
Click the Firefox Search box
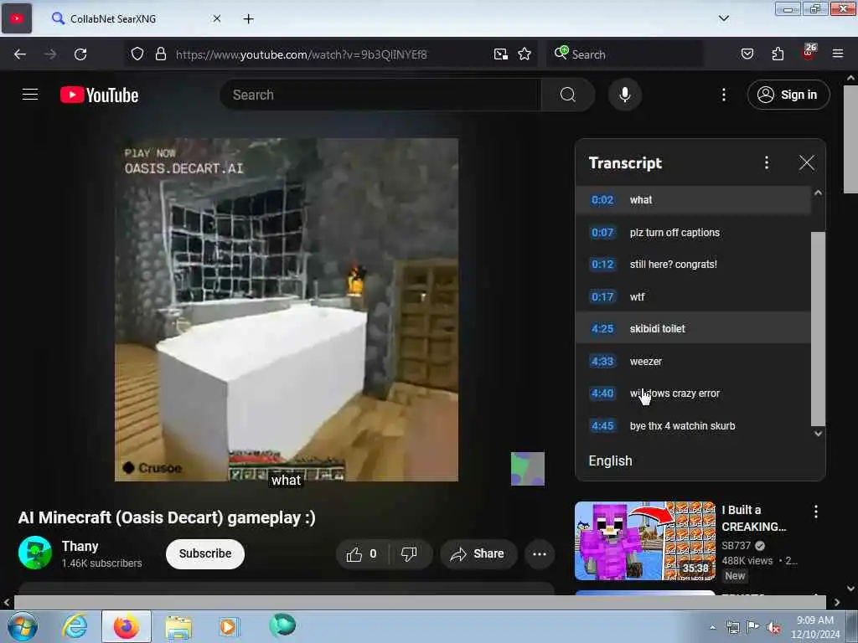click(x=625, y=54)
